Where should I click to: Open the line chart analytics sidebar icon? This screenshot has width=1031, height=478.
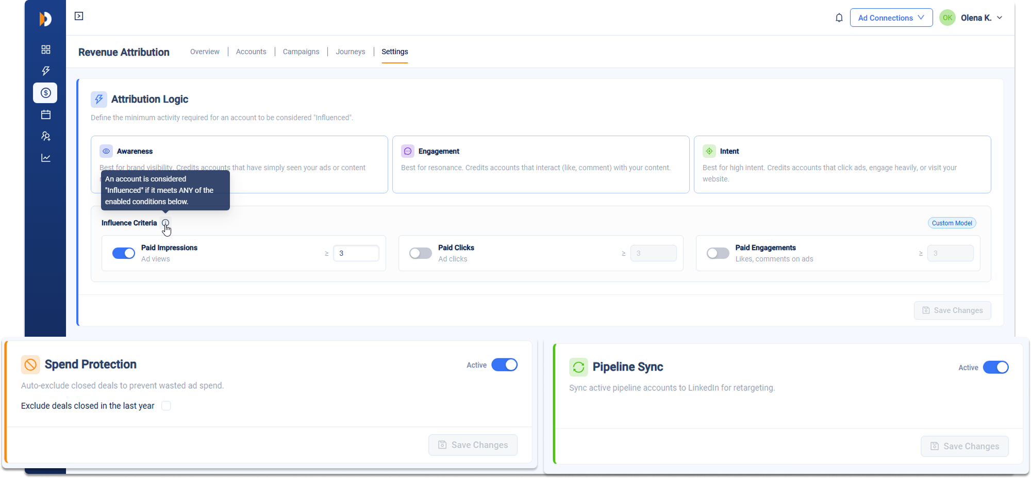[46, 158]
